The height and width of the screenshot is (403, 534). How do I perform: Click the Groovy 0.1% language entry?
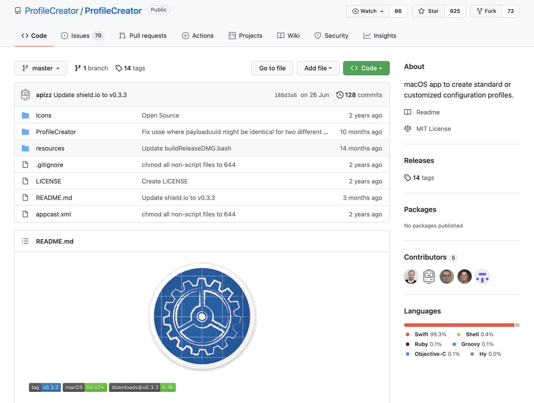click(473, 344)
